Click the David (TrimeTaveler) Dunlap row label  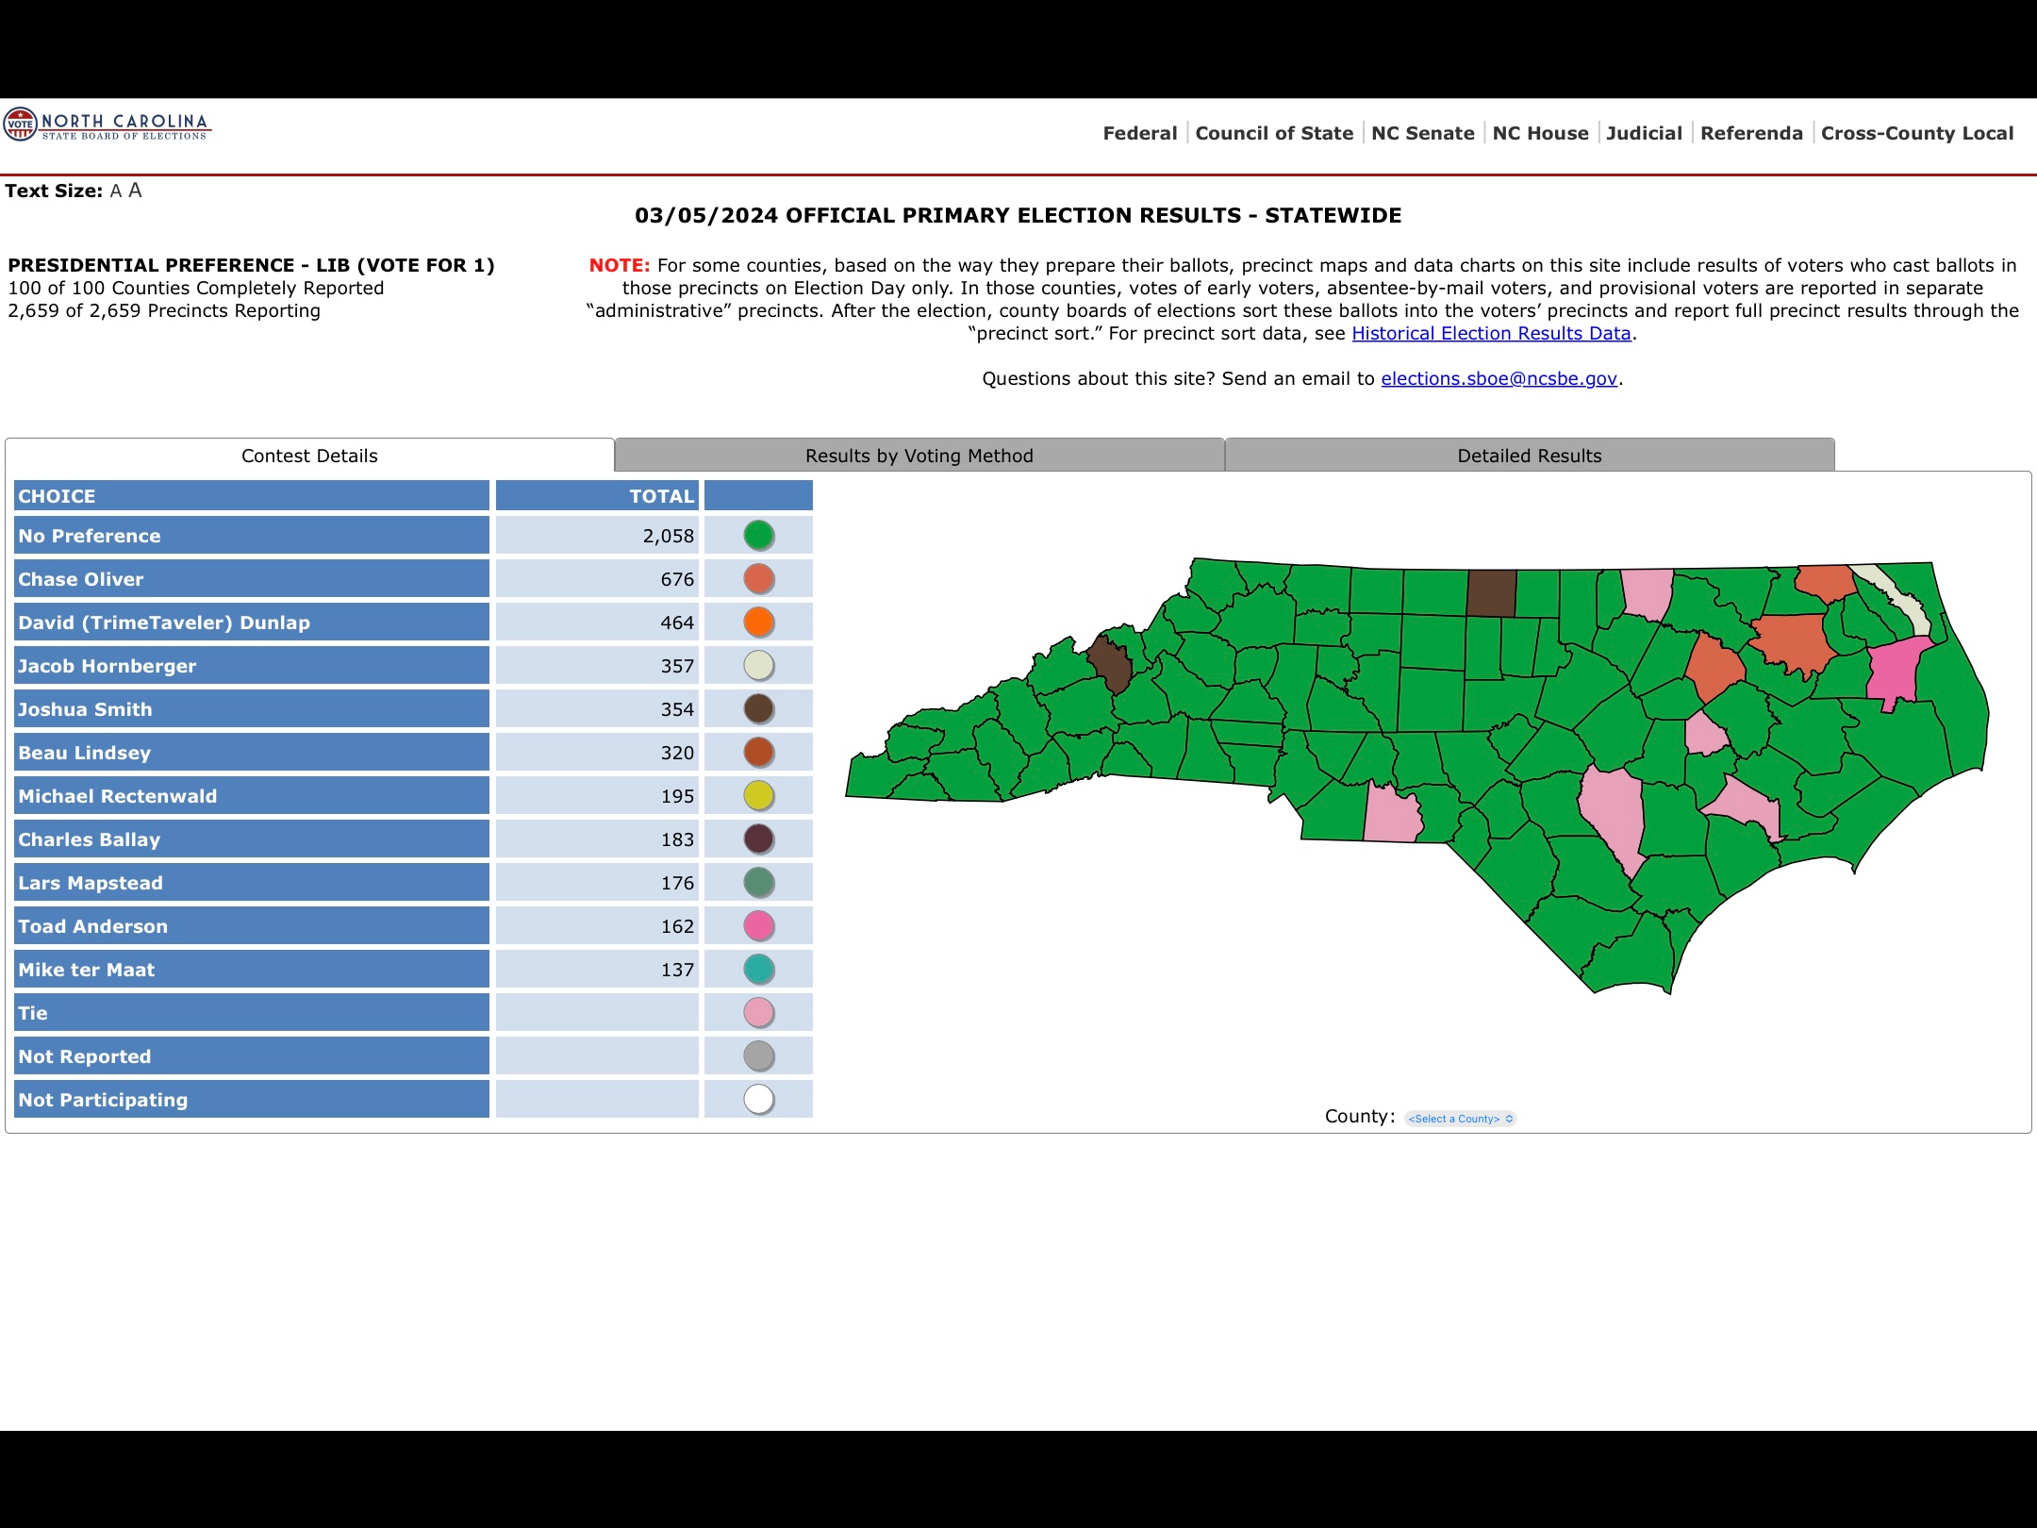(252, 623)
